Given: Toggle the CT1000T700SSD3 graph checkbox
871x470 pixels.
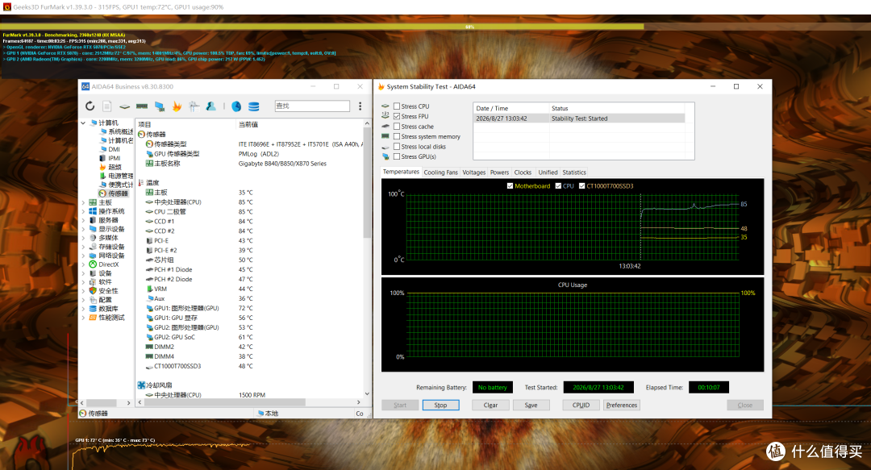Looking at the screenshot, I should pos(581,186).
